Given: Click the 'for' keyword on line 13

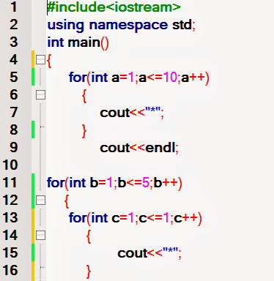Looking at the screenshot, I should (78, 217).
